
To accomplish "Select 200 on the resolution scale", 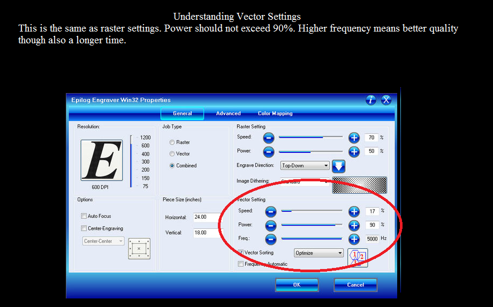I will coord(145,170).
